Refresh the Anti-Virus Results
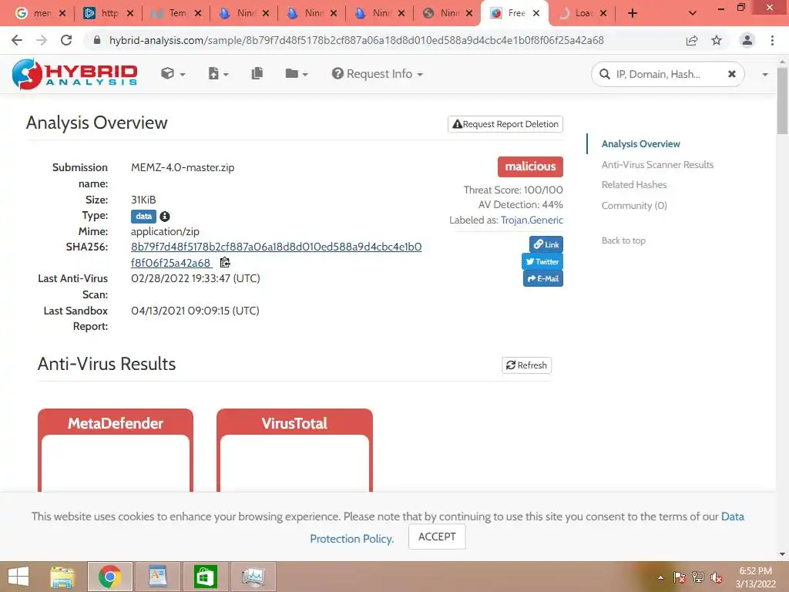The width and height of the screenshot is (789, 592). (526, 365)
